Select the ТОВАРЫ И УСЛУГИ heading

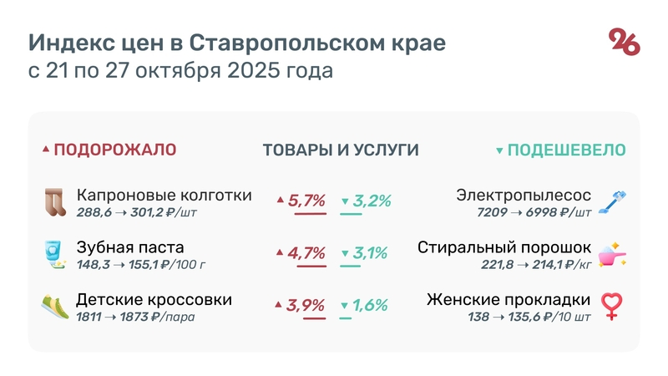[341, 150]
